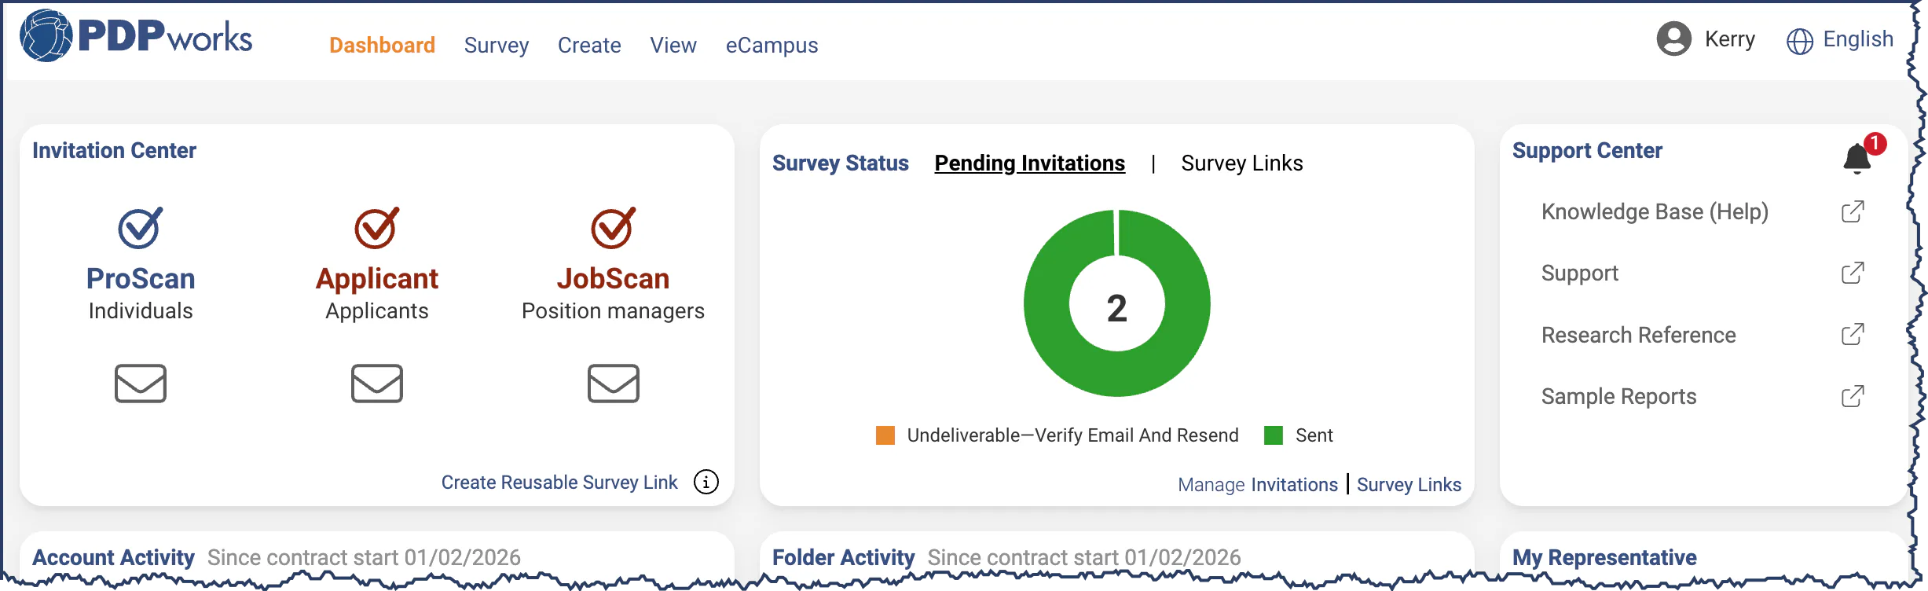
Task: Click the number 2 in chart center
Action: (1117, 308)
